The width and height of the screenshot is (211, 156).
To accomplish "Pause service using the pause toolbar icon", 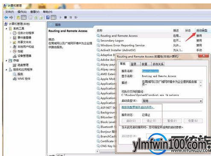I will (x=70, y=18).
